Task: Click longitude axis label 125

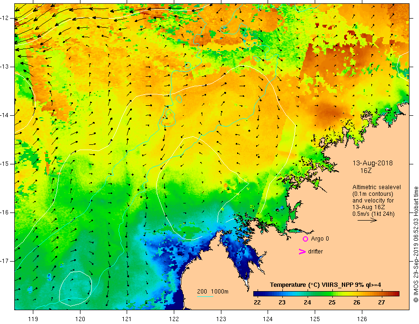Action: pos(315,319)
